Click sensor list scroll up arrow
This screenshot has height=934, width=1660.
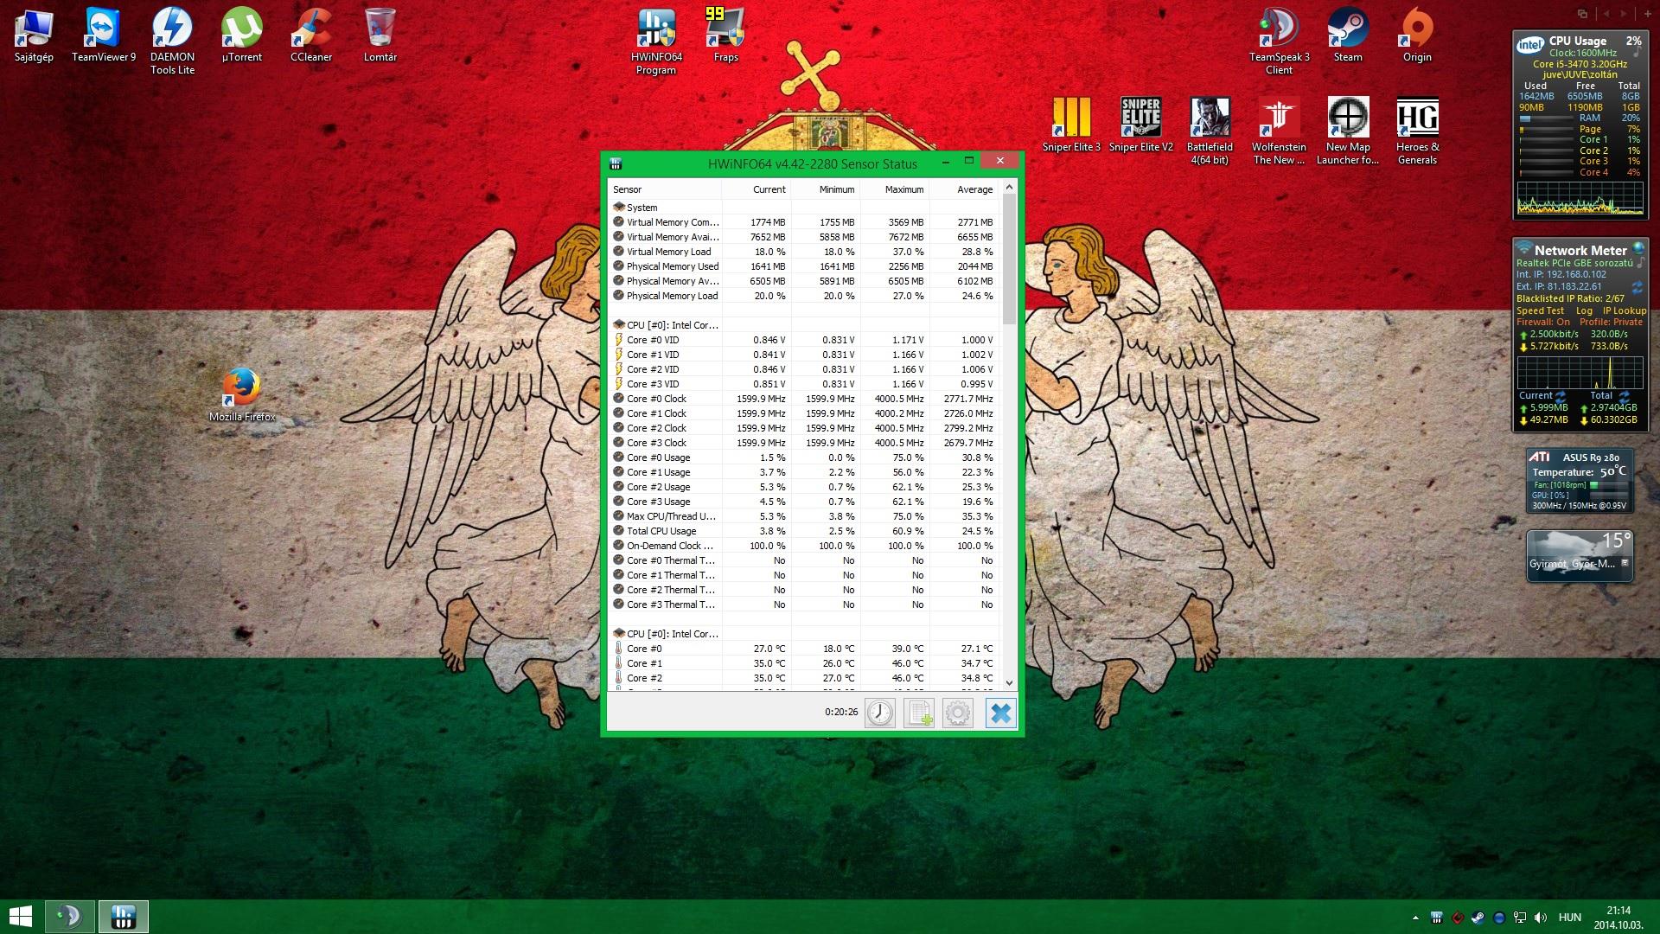[x=1009, y=187]
